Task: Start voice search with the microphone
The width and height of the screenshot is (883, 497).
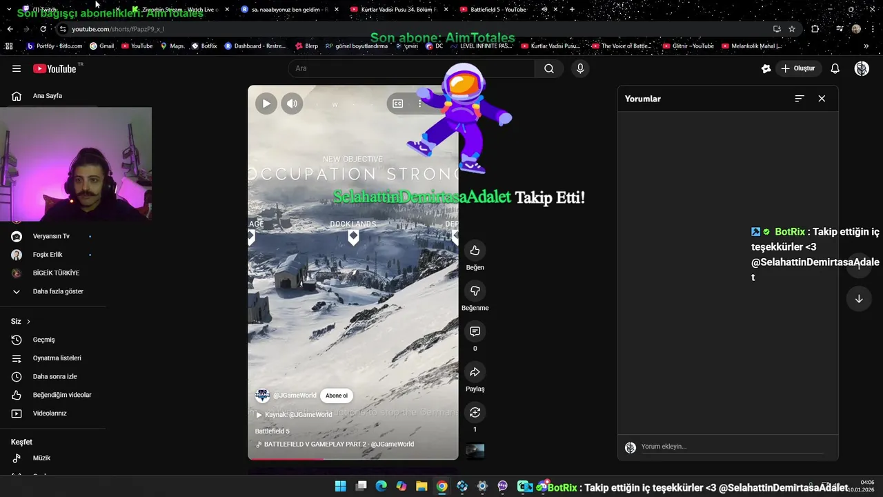Action: click(580, 68)
